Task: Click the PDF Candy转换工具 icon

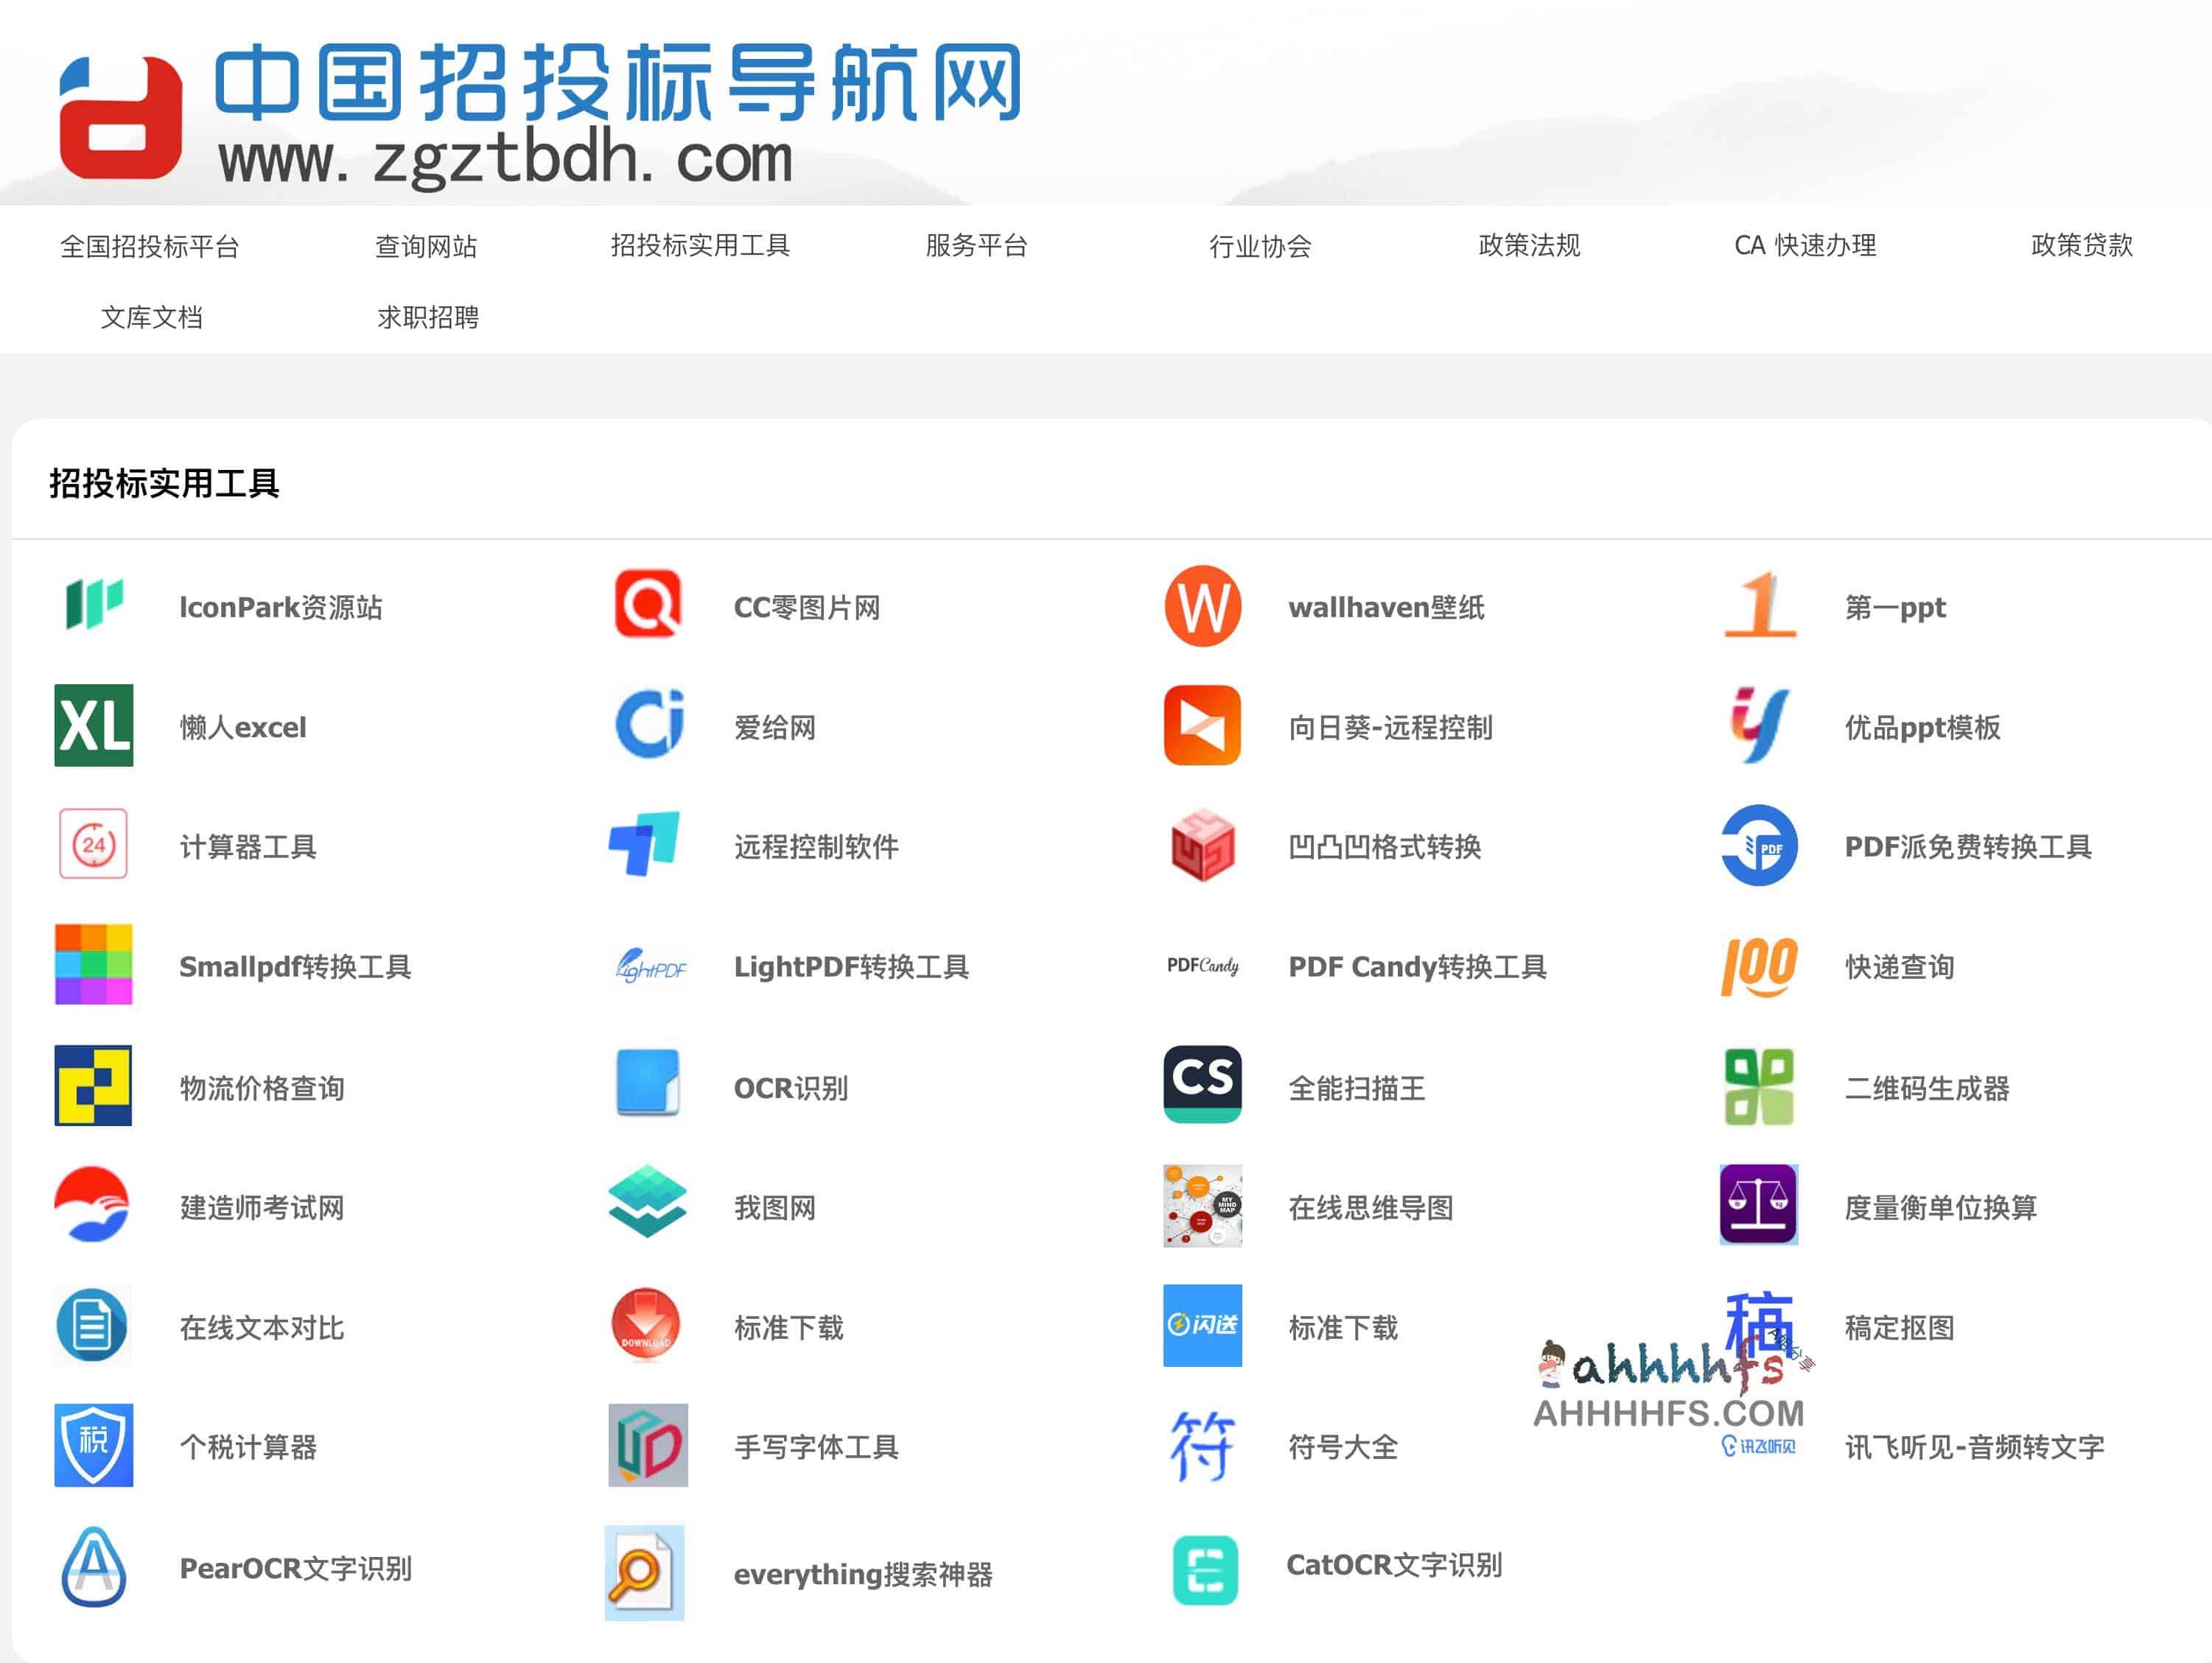Action: [x=1203, y=964]
